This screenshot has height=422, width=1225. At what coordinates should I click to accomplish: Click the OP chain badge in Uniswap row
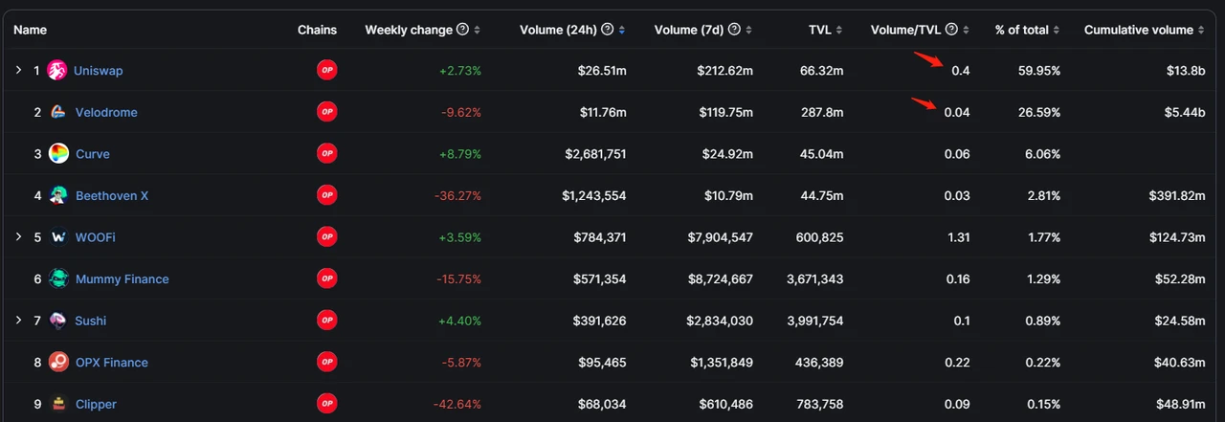coord(326,70)
